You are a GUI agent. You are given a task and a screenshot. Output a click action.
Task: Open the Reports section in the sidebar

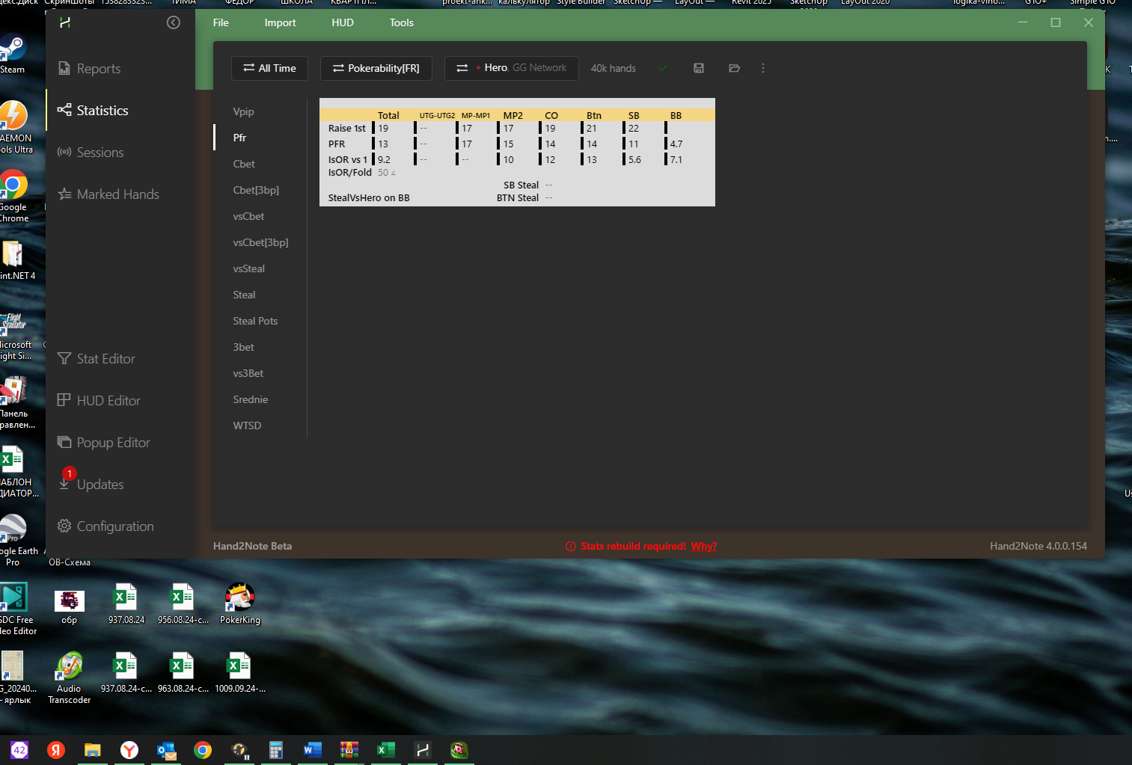click(89, 68)
